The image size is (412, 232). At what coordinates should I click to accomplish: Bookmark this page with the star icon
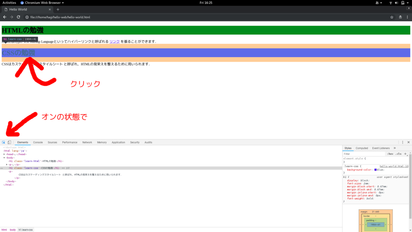click(392, 17)
